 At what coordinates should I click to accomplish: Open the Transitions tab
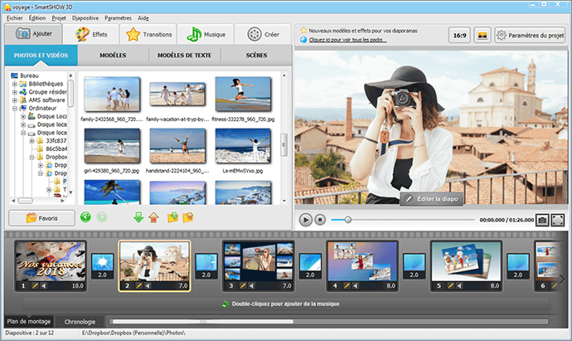pyautogui.click(x=148, y=34)
